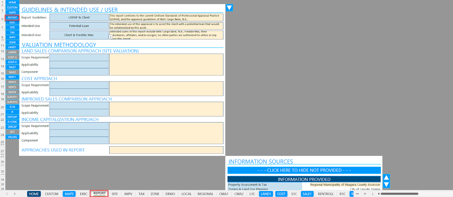Click the sidebar COST-S button
This screenshot has height=197, width=453.
12,57
